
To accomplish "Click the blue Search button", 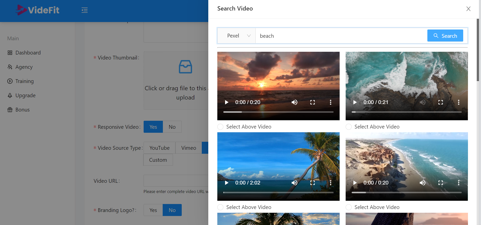I will [x=445, y=36].
